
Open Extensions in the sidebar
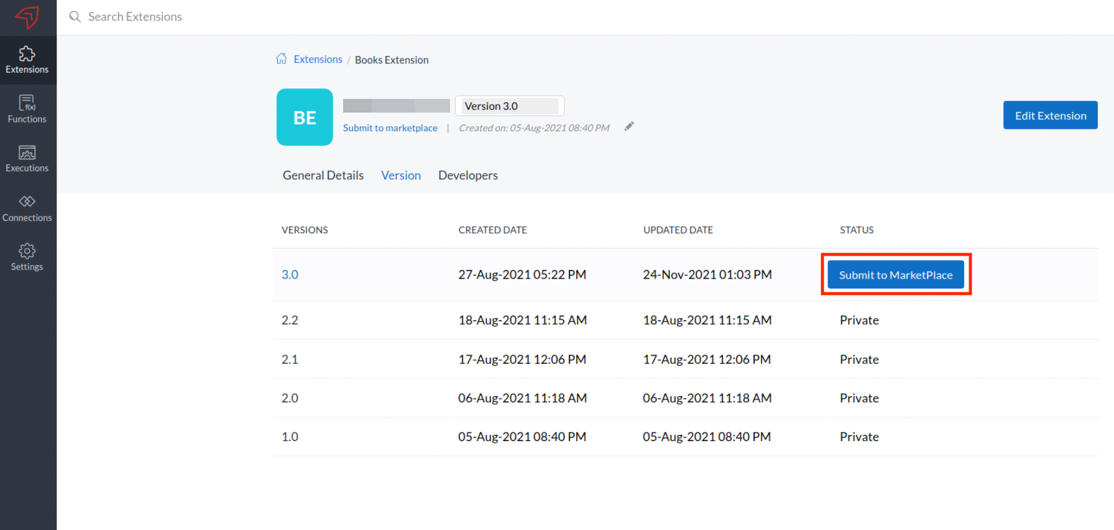27,60
